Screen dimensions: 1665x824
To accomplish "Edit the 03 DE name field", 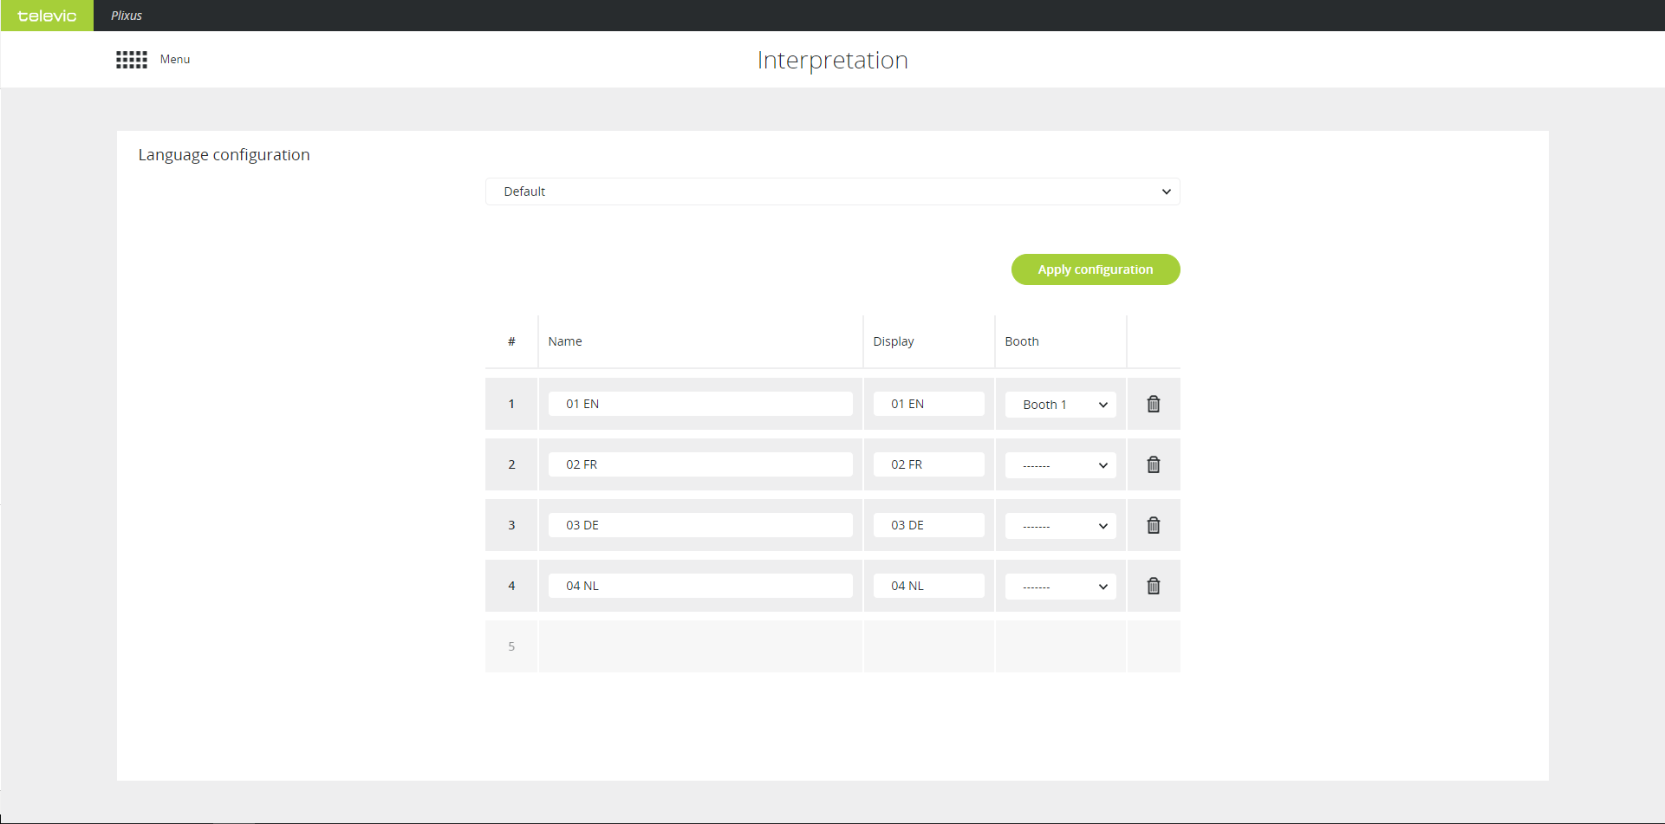I will pyautogui.click(x=700, y=525).
